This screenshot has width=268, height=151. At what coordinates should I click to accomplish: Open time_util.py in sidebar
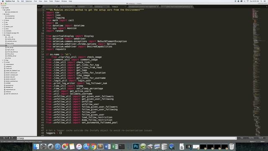point(10,54)
